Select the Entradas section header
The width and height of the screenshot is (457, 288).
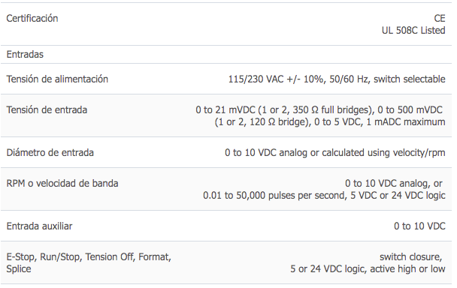coord(25,55)
